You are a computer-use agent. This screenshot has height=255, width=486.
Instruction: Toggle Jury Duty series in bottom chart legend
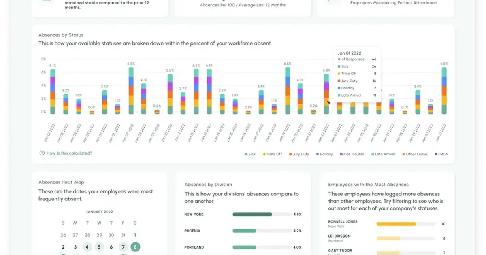[x=299, y=154]
